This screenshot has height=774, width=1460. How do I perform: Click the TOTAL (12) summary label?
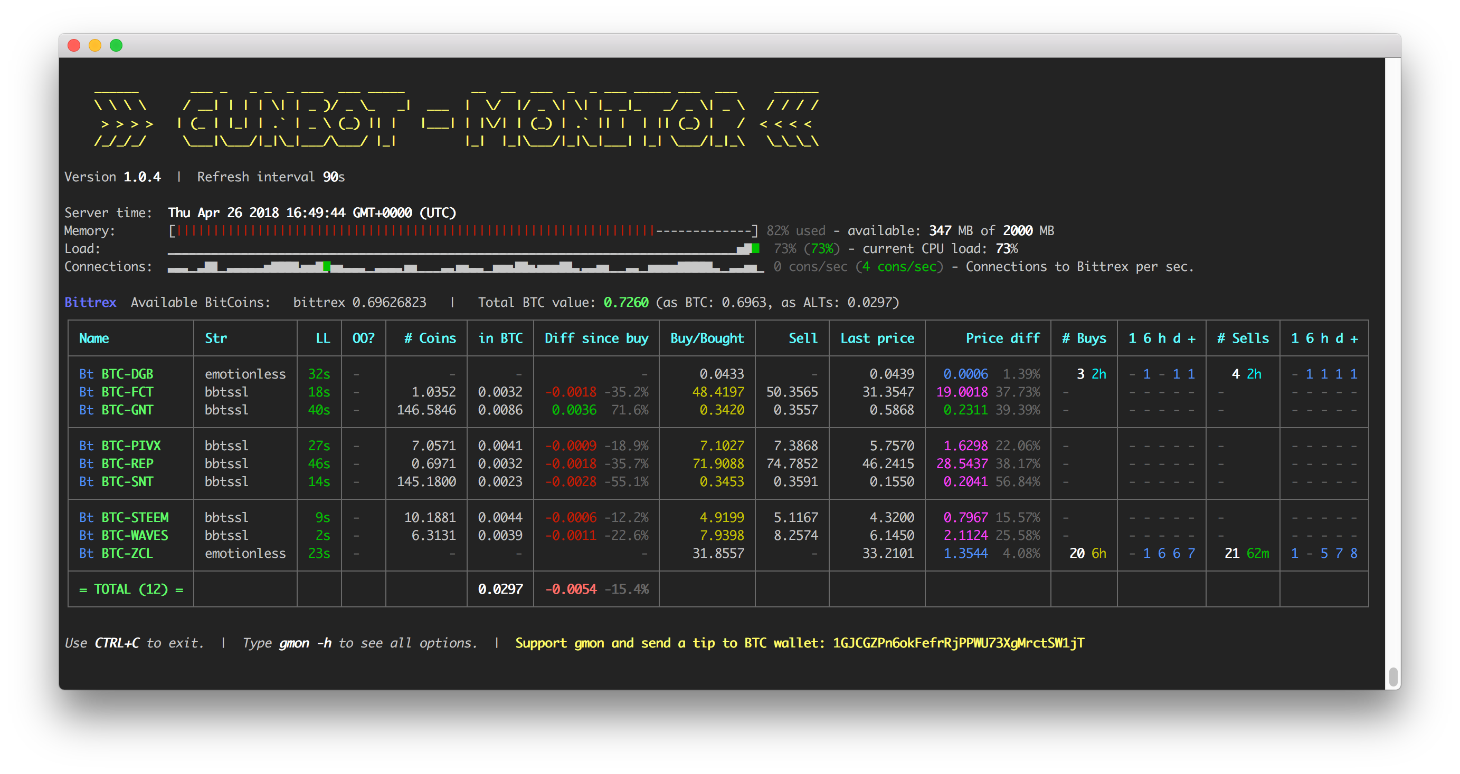tap(131, 589)
